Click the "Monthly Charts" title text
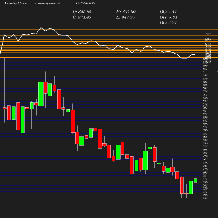This screenshot has width=218, height=218. pos(16,3)
